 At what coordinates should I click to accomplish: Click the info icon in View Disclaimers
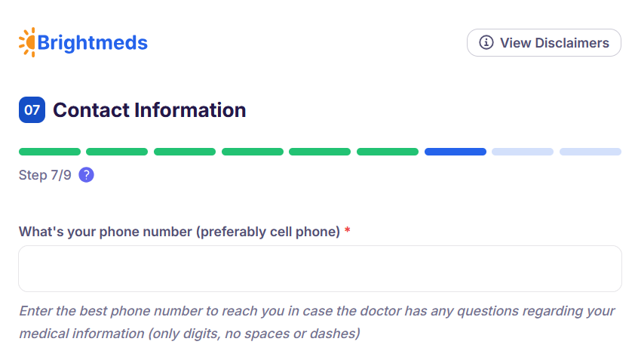(487, 42)
